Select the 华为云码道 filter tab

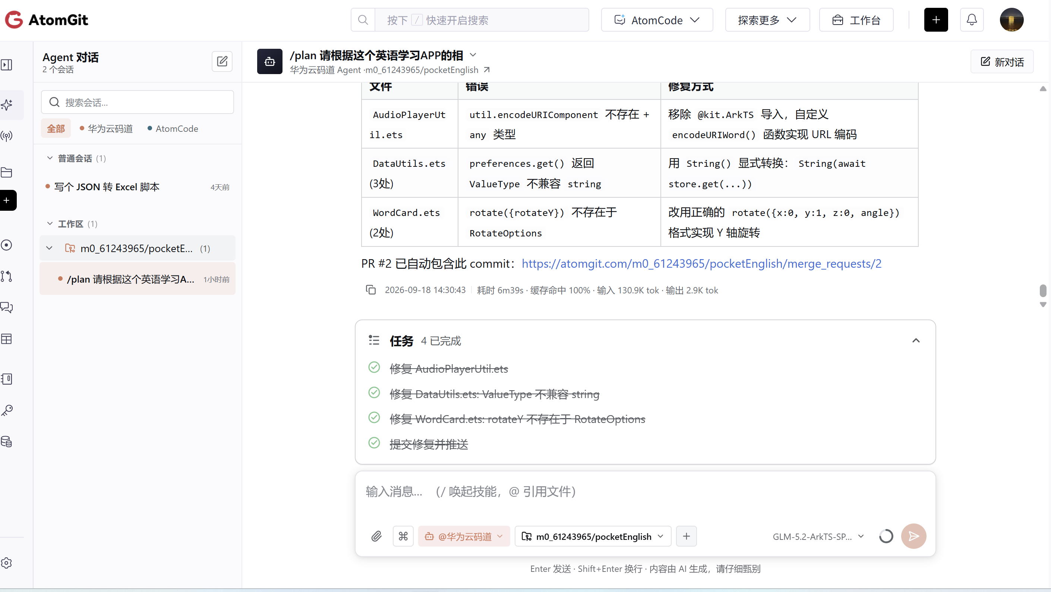click(x=106, y=128)
